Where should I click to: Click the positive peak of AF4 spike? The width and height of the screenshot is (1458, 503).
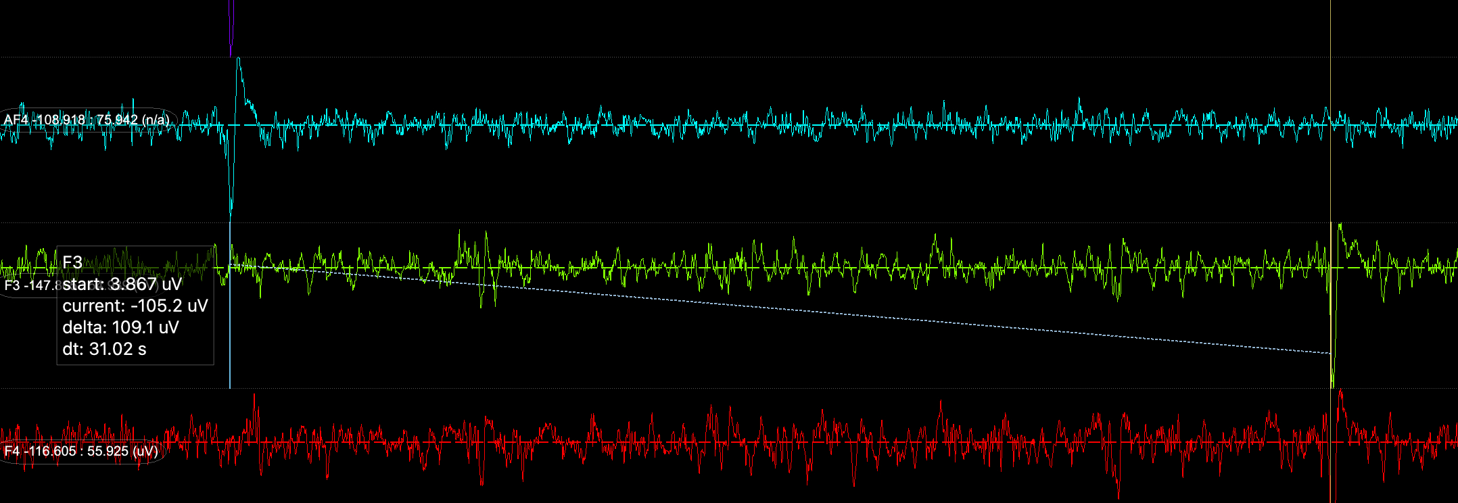[x=238, y=59]
